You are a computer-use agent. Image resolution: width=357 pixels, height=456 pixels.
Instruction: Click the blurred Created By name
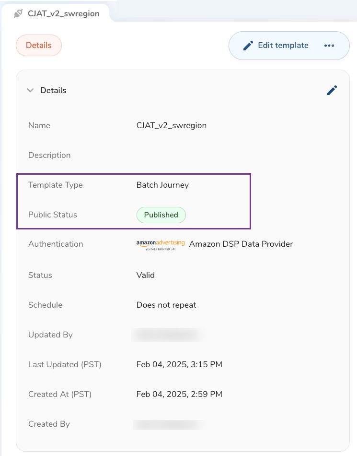168,424
